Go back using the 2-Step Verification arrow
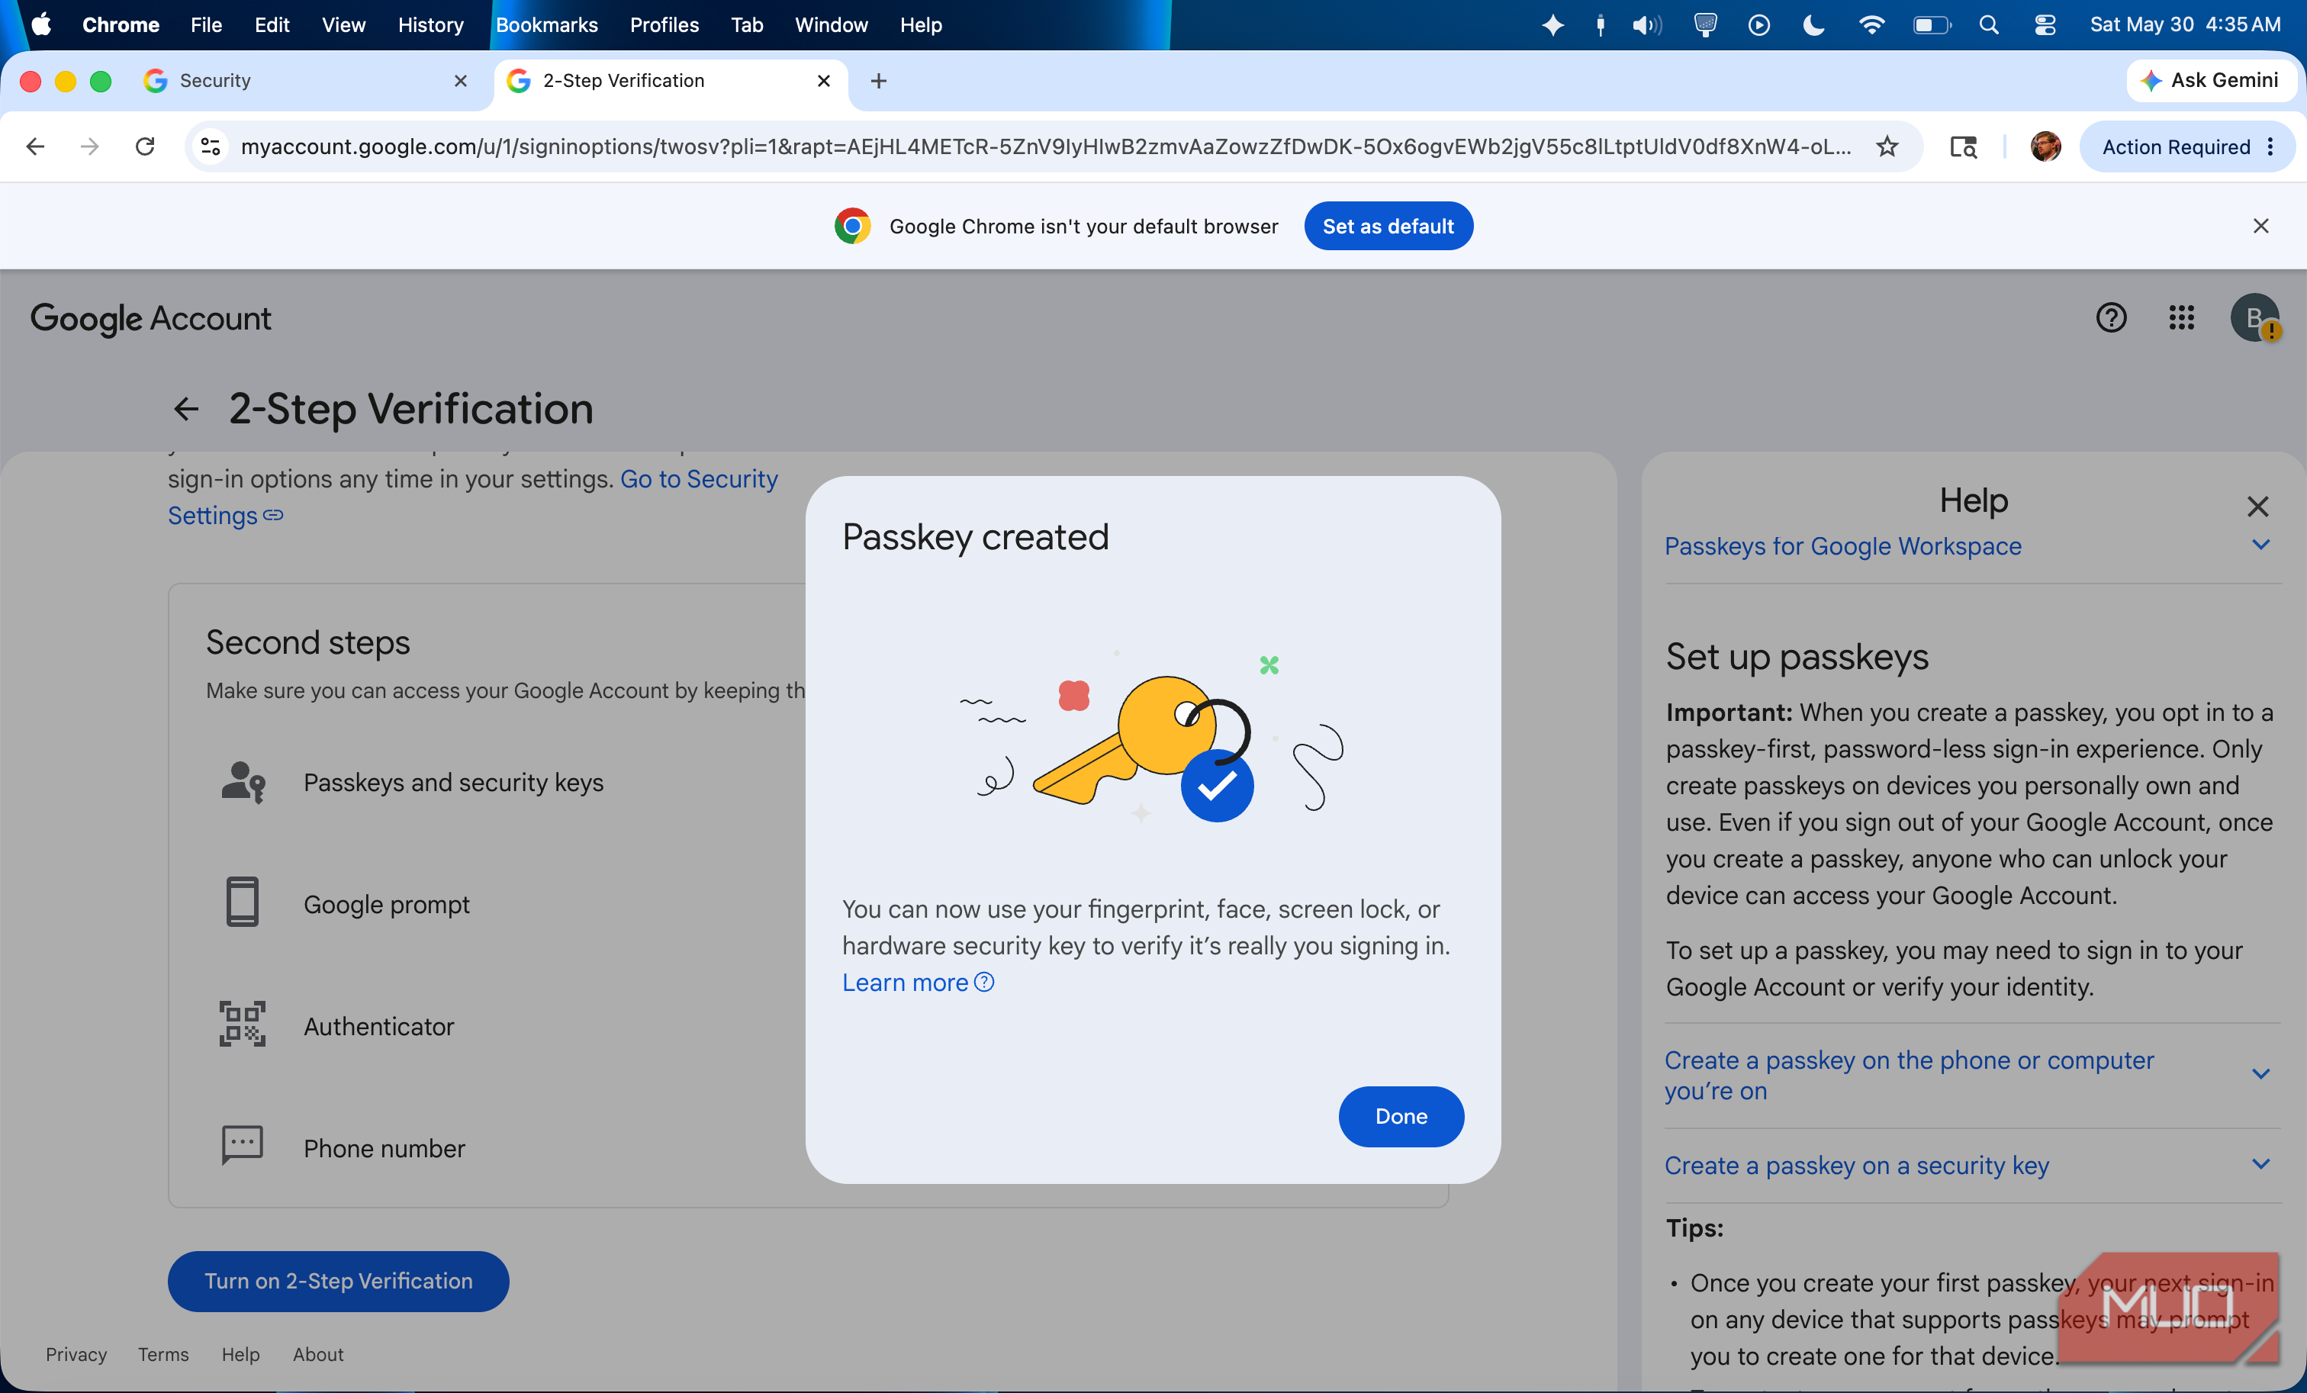 [186, 409]
